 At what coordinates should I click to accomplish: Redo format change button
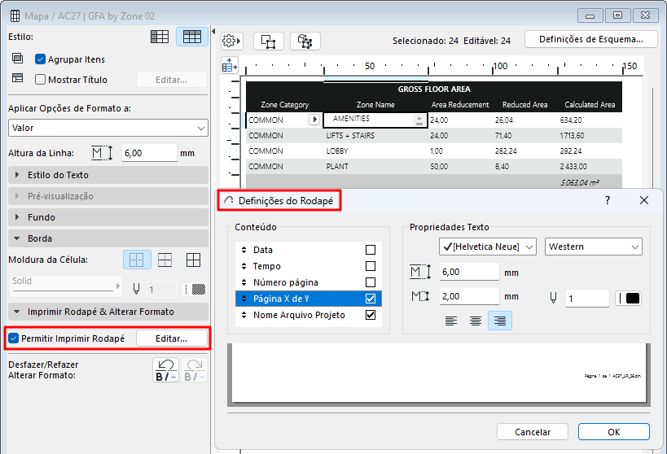click(x=195, y=370)
